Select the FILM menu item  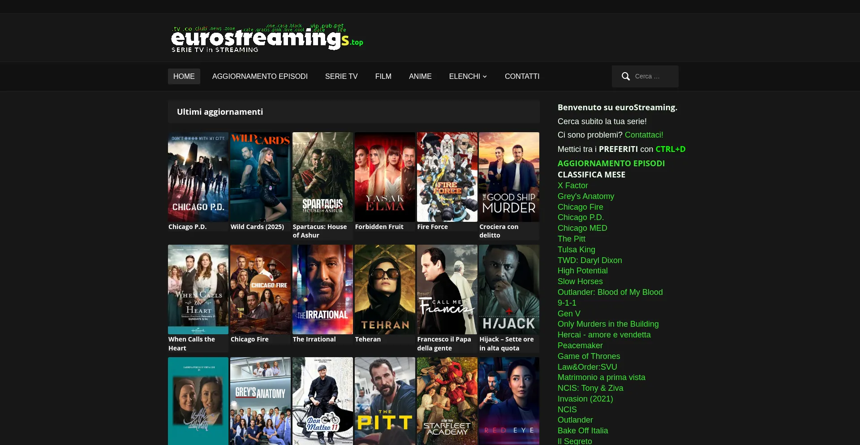click(x=383, y=77)
